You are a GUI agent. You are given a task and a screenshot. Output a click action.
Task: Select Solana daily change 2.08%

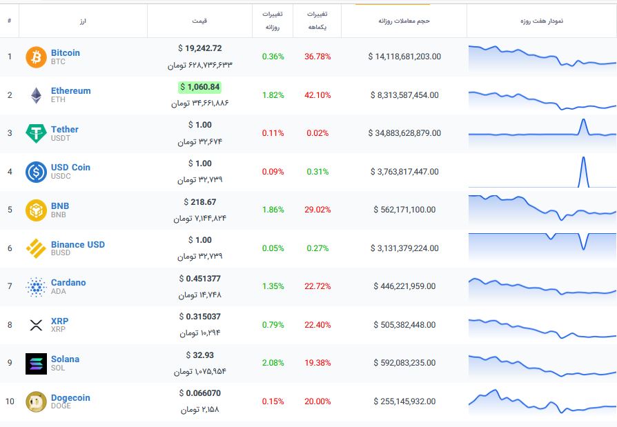coord(273,363)
